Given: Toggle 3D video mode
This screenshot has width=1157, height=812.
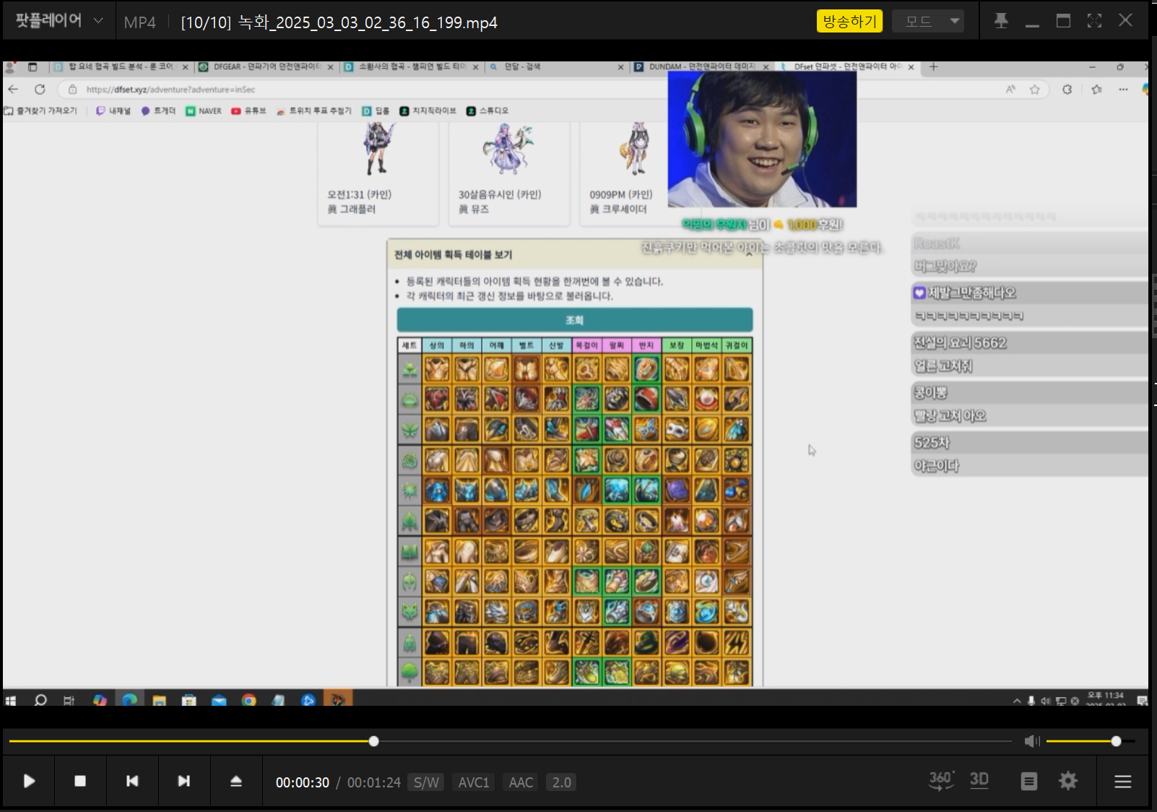Looking at the screenshot, I should [x=979, y=780].
